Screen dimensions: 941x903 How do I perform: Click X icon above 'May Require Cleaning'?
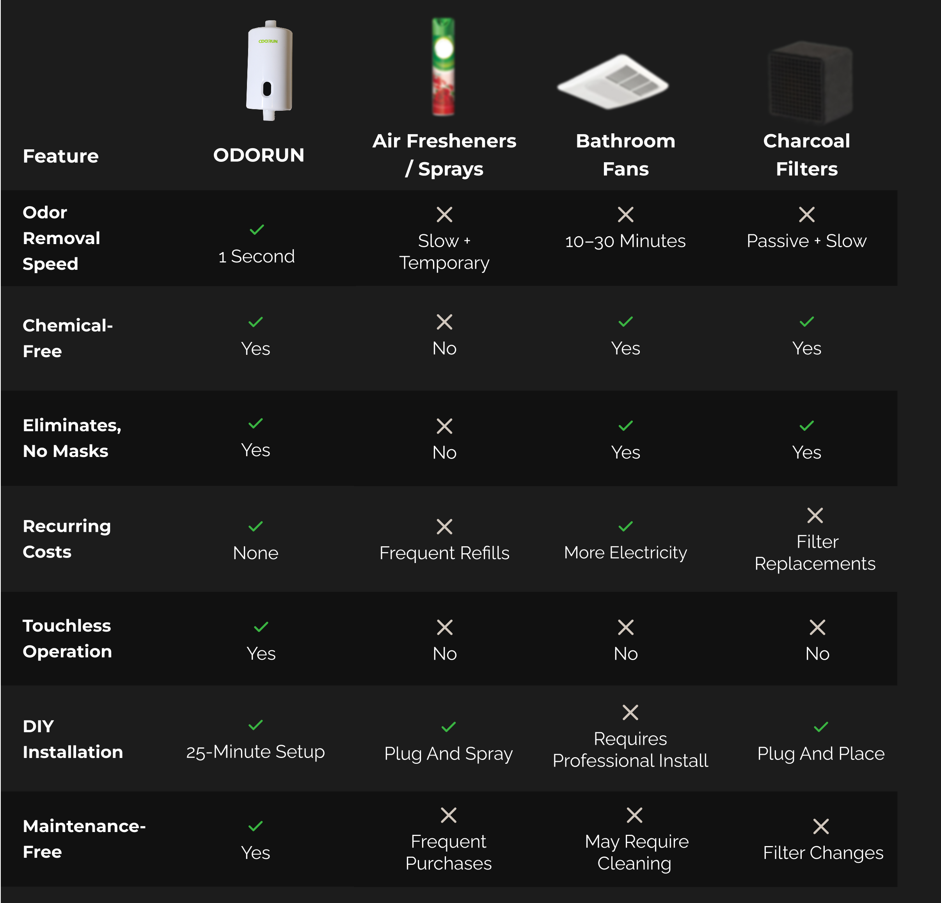(635, 815)
